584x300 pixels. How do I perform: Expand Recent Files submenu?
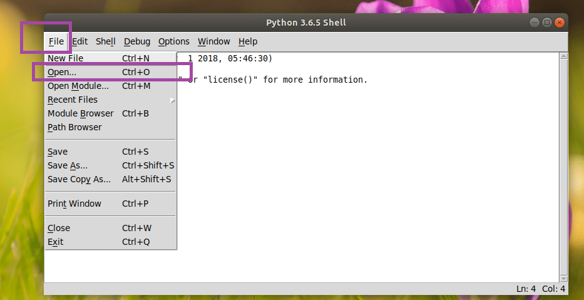(111, 100)
